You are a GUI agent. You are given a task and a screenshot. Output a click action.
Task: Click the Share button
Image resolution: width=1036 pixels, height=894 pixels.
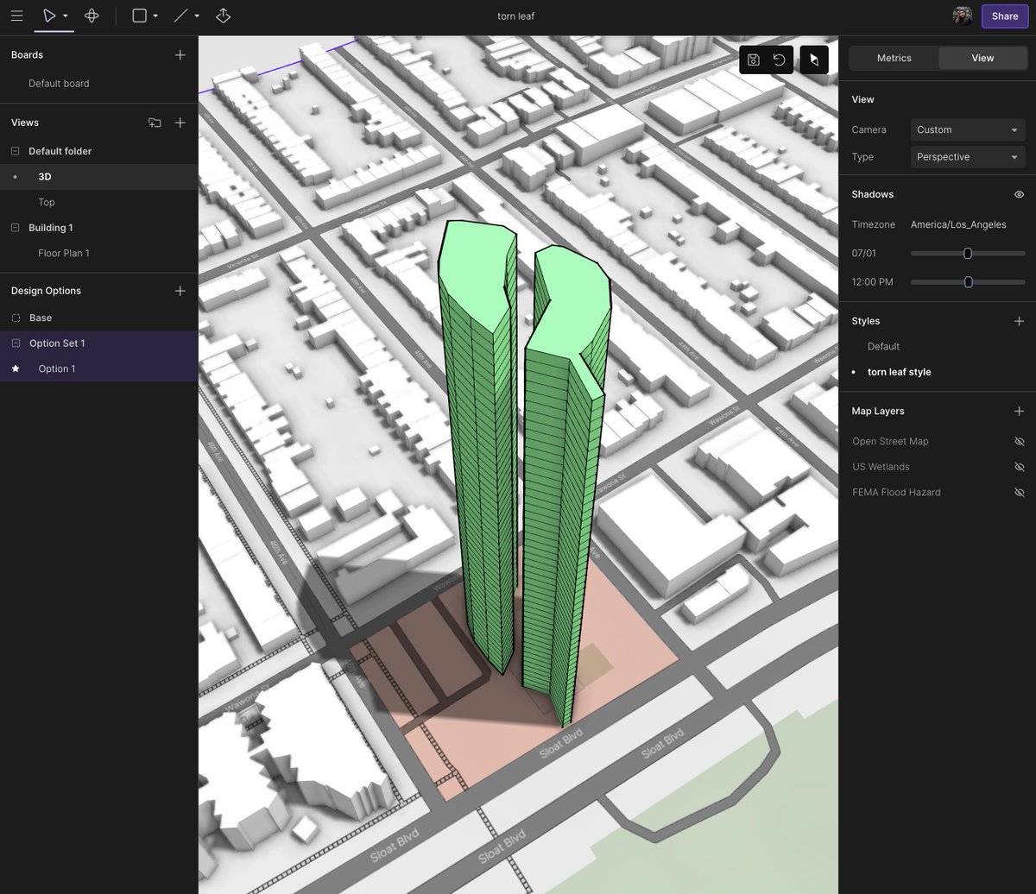tap(1005, 16)
